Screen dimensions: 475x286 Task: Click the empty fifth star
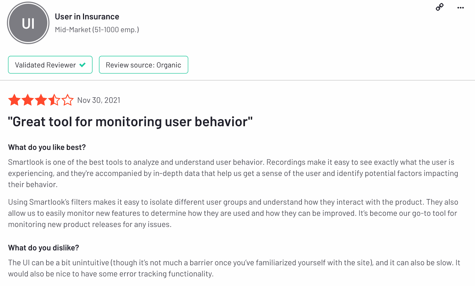click(x=67, y=100)
